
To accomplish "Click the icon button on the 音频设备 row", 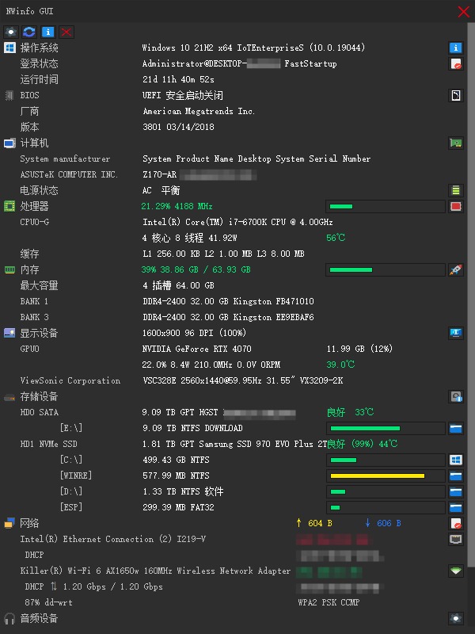I will point(455,618).
